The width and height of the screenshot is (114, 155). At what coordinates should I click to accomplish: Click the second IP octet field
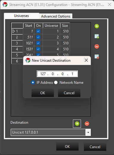[x=53, y=74]
